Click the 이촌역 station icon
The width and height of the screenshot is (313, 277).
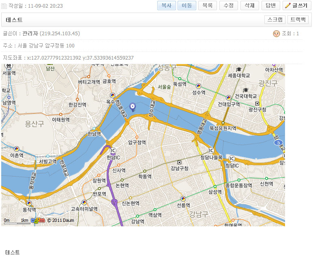tap(17, 149)
